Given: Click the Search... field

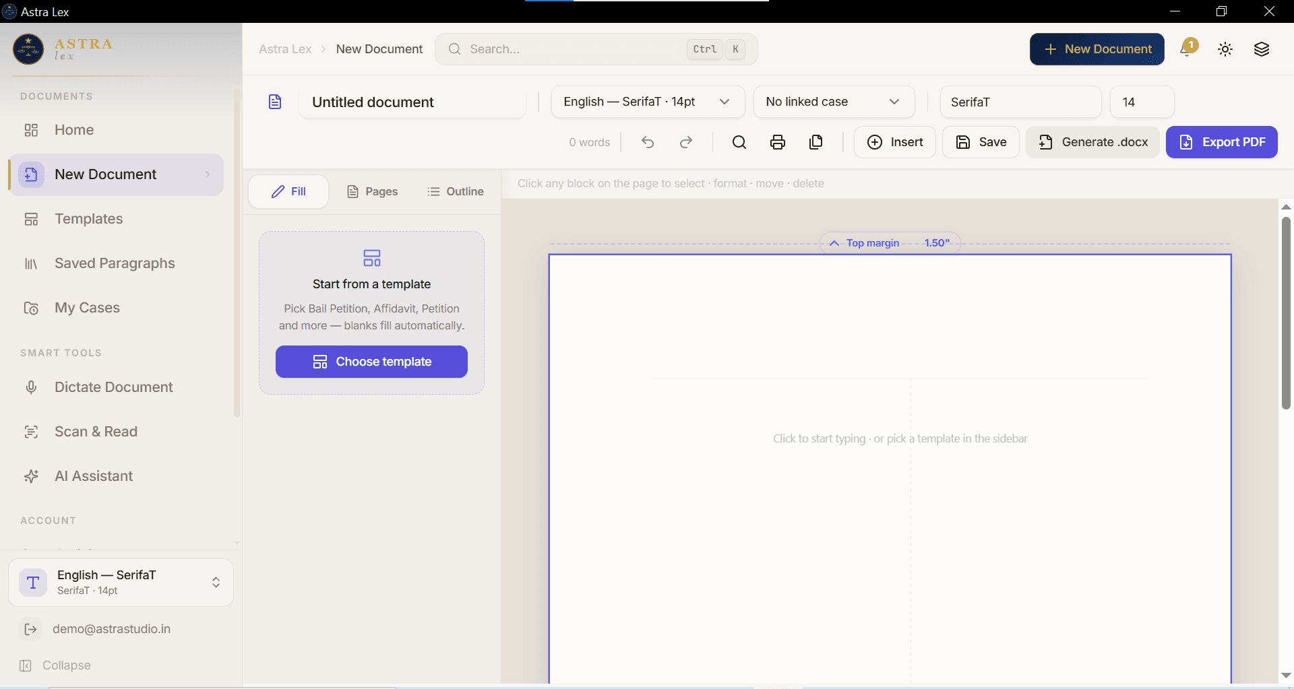Looking at the screenshot, I should click(596, 49).
